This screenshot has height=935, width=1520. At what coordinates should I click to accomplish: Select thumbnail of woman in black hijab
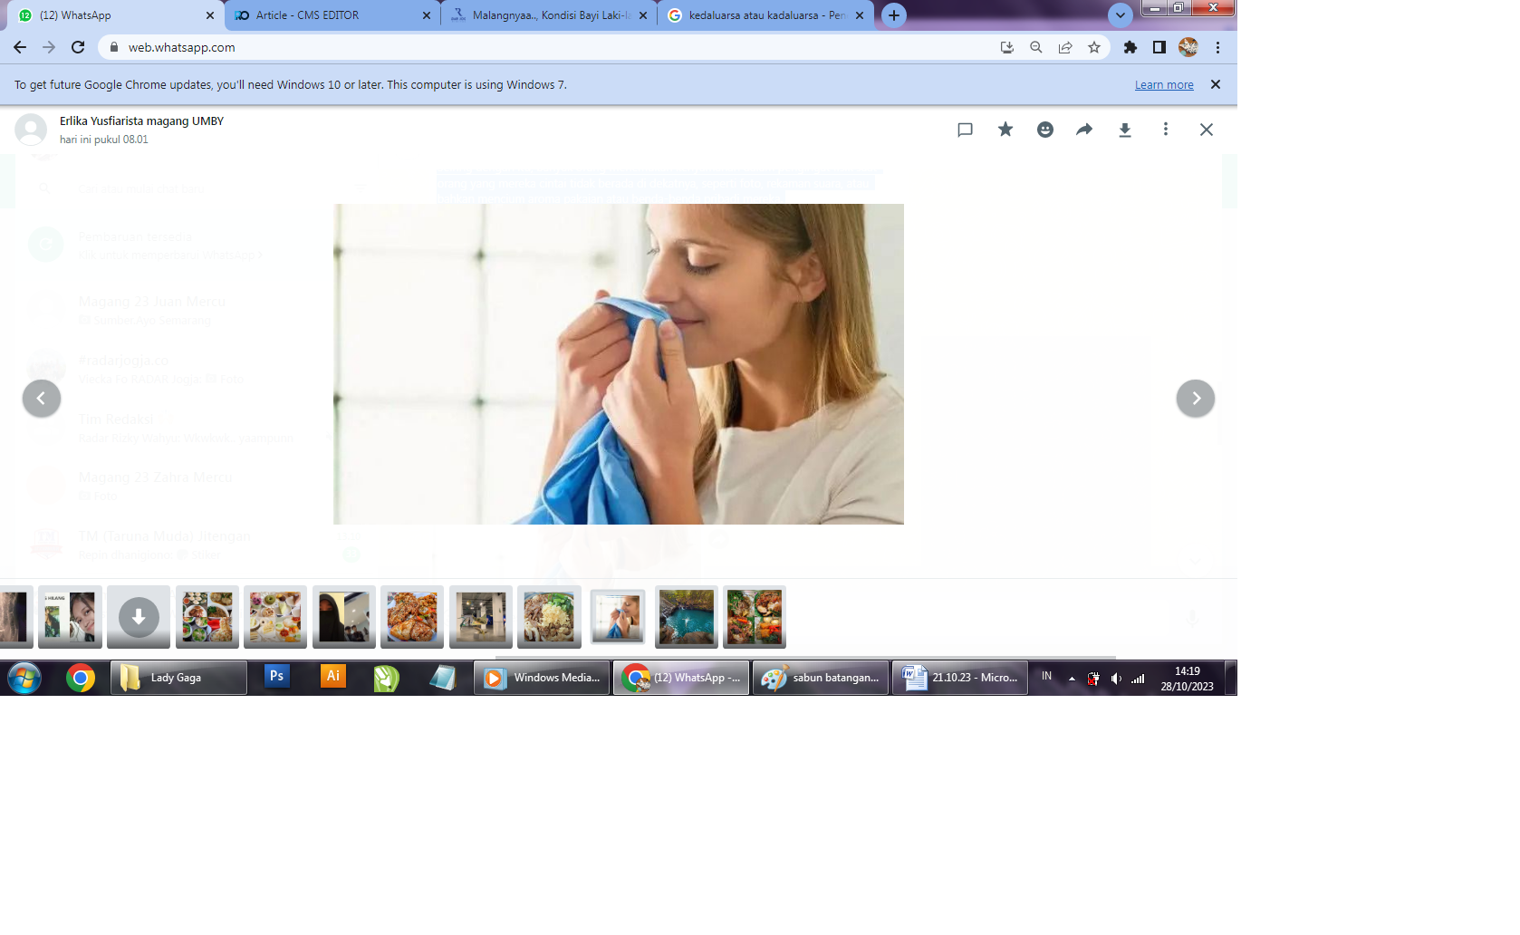point(344,617)
